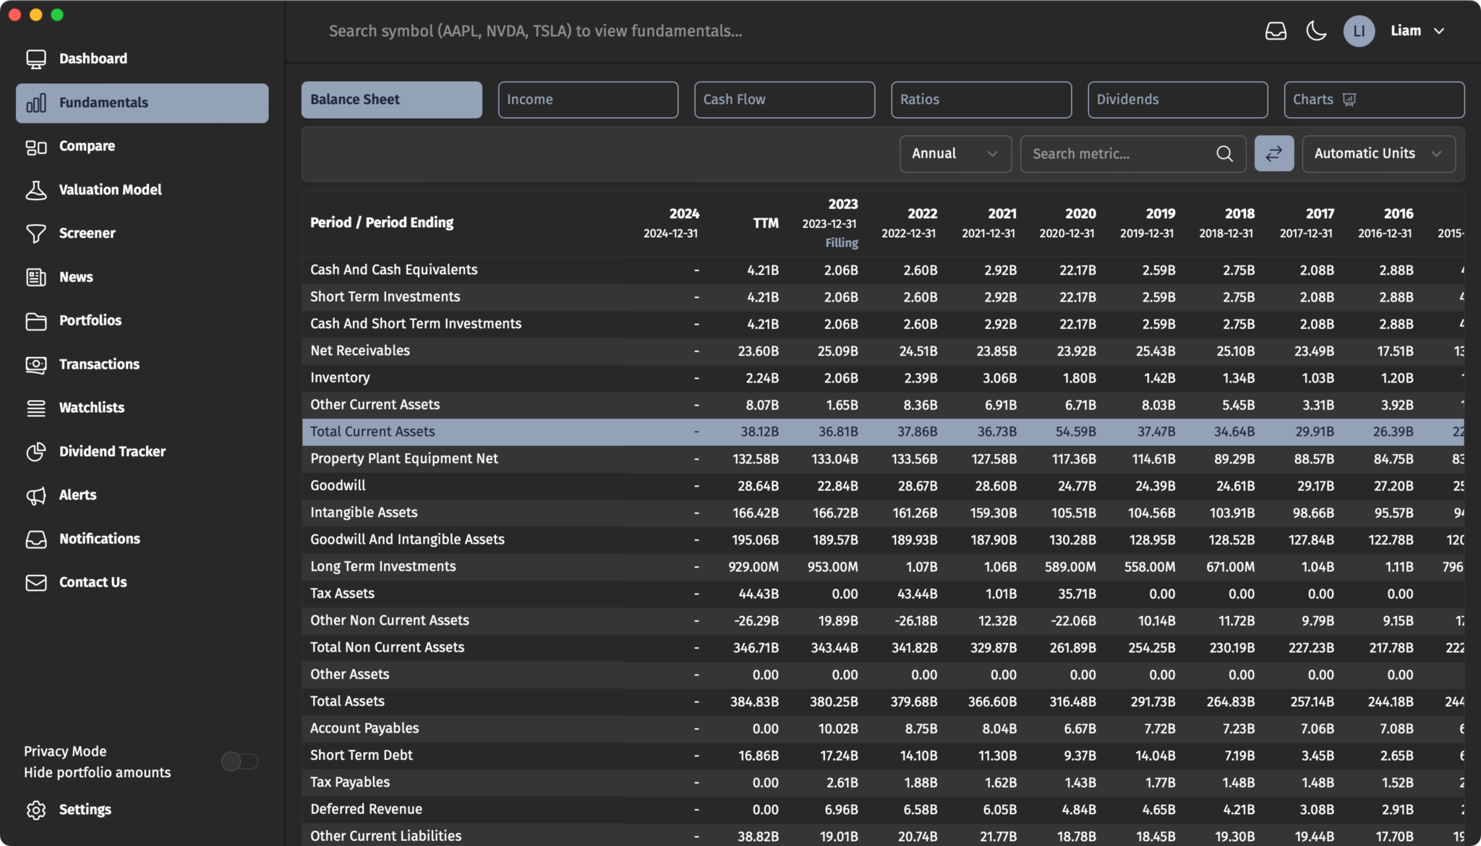
Task: Click the Notifications inbox icon in sidebar
Action: click(x=35, y=539)
